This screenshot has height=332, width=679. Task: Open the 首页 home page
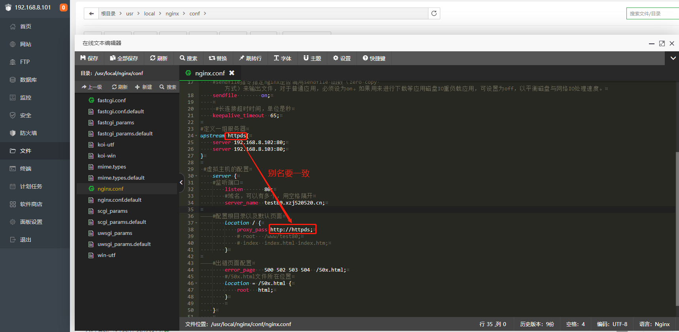[x=26, y=26]
